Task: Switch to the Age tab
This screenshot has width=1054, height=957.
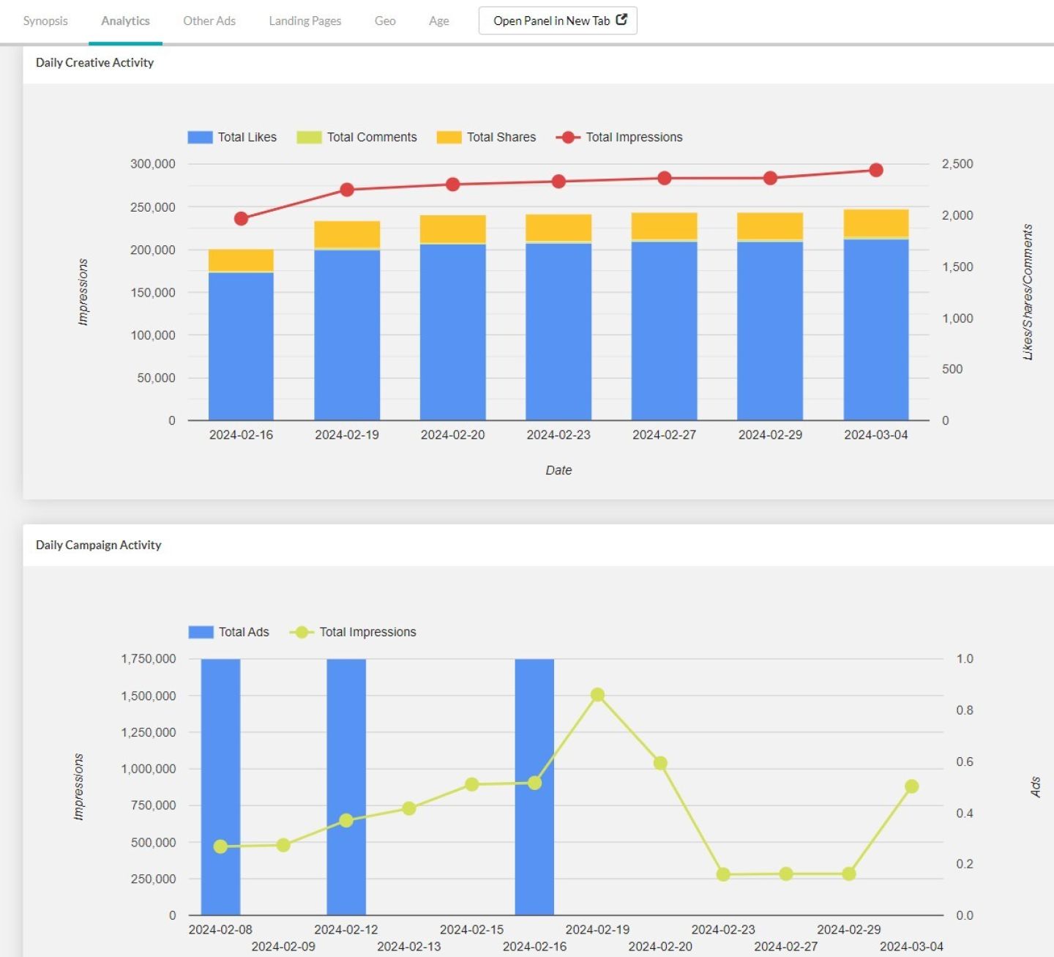Action: coord(439,21)
